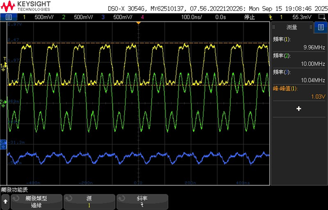Image resolution: width=328 pixels, height=210 pixels.
Task: Open the 斜率 slope softkey
Action: tap(142, 202)
